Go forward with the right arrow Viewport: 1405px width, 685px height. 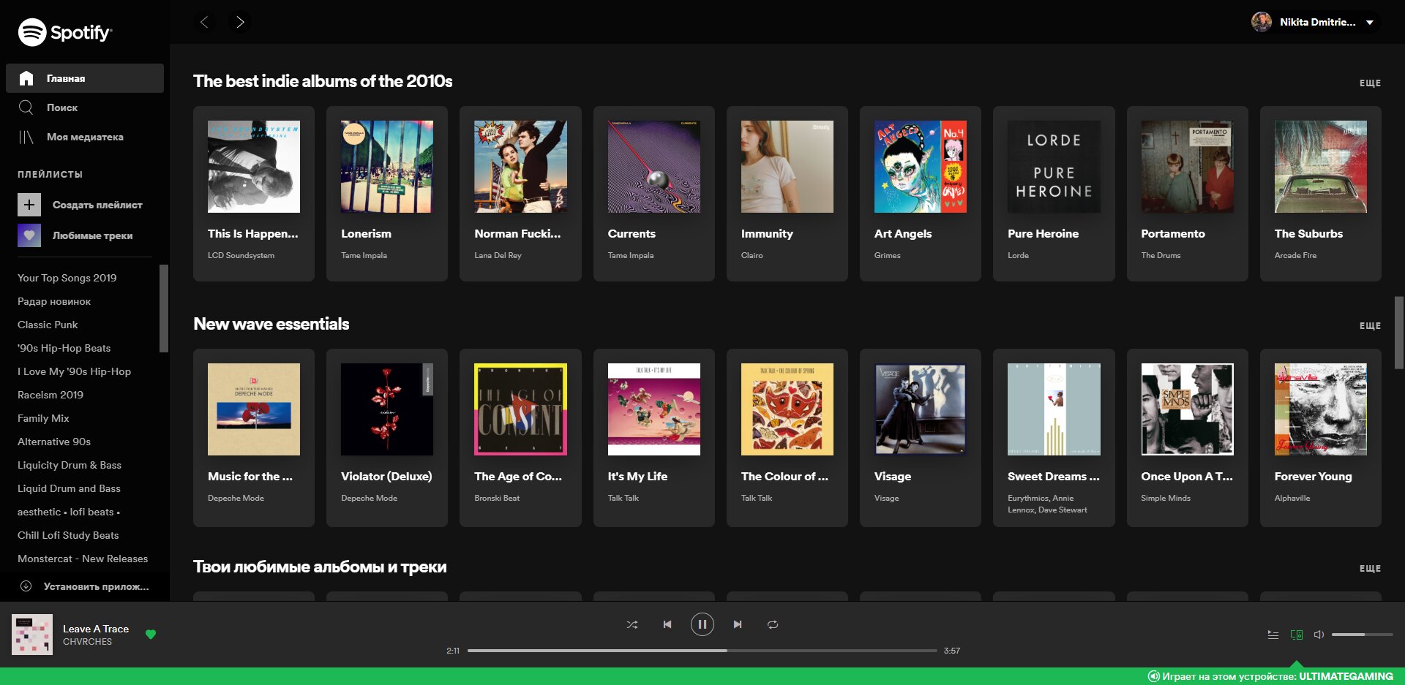[239, 22]
